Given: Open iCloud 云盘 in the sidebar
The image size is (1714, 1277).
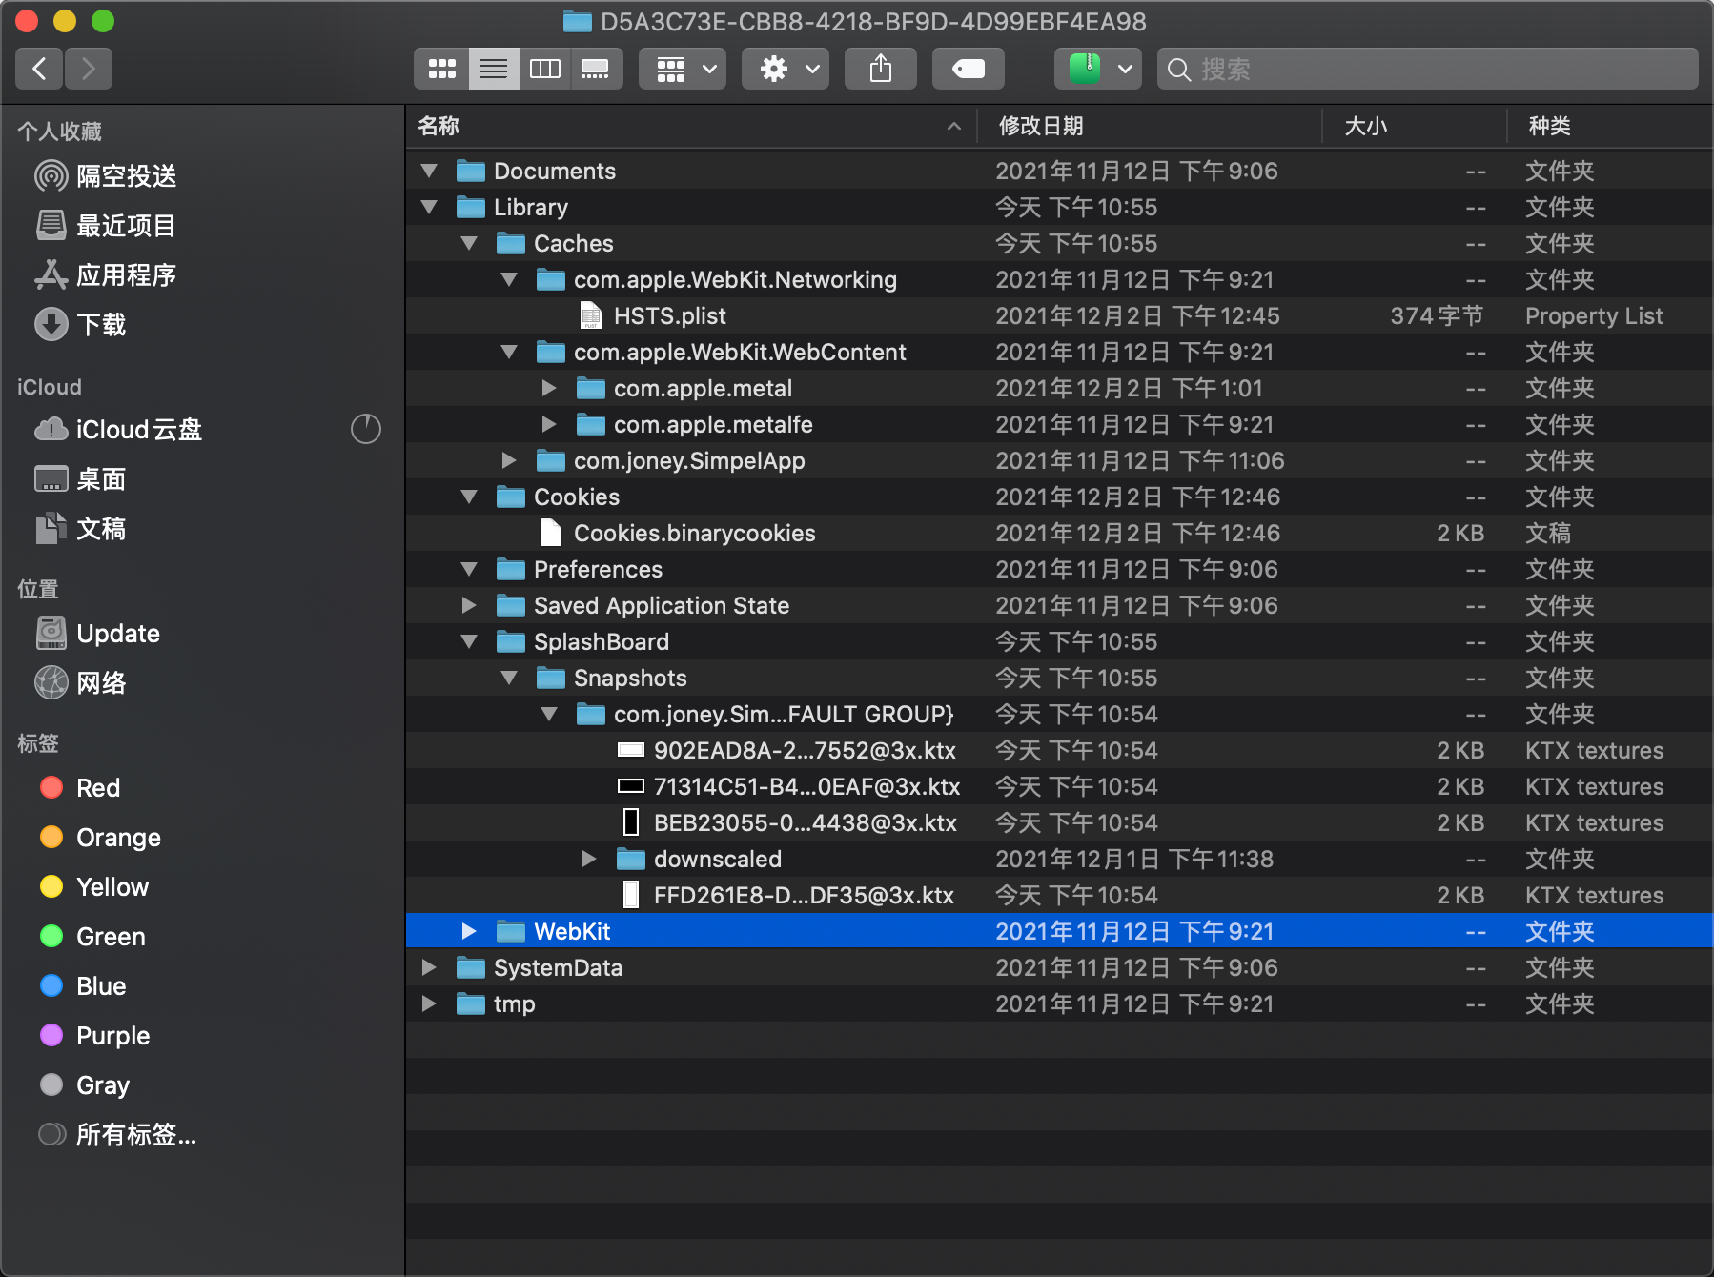Looking at the screenshot, I should click(138, 430).
